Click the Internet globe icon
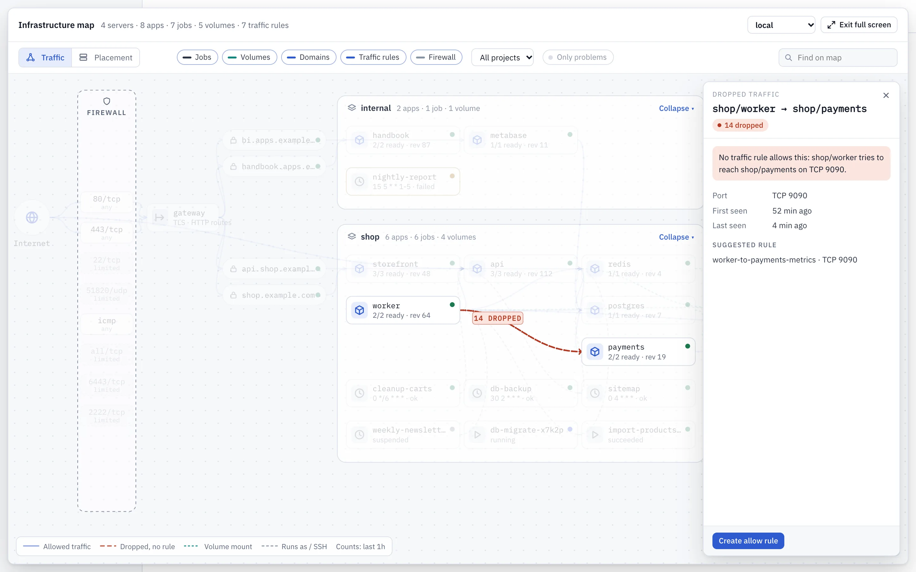This screenshot has width=916, height=572. [32, 218]
